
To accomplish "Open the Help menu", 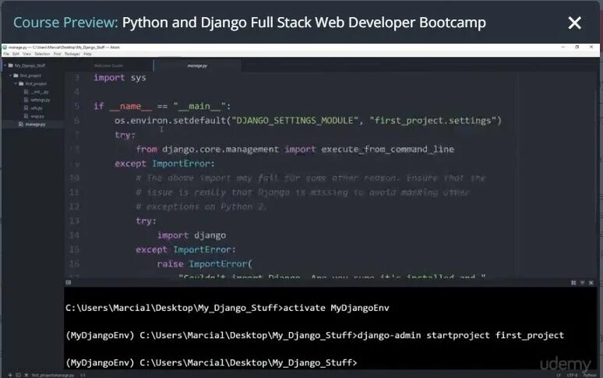I will point(88,54).
